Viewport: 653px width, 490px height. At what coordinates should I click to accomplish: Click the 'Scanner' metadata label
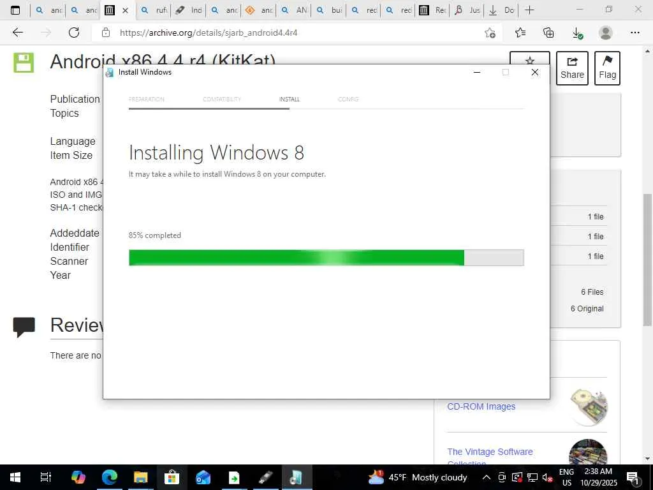pyautogui.click(x=69, y=261)
